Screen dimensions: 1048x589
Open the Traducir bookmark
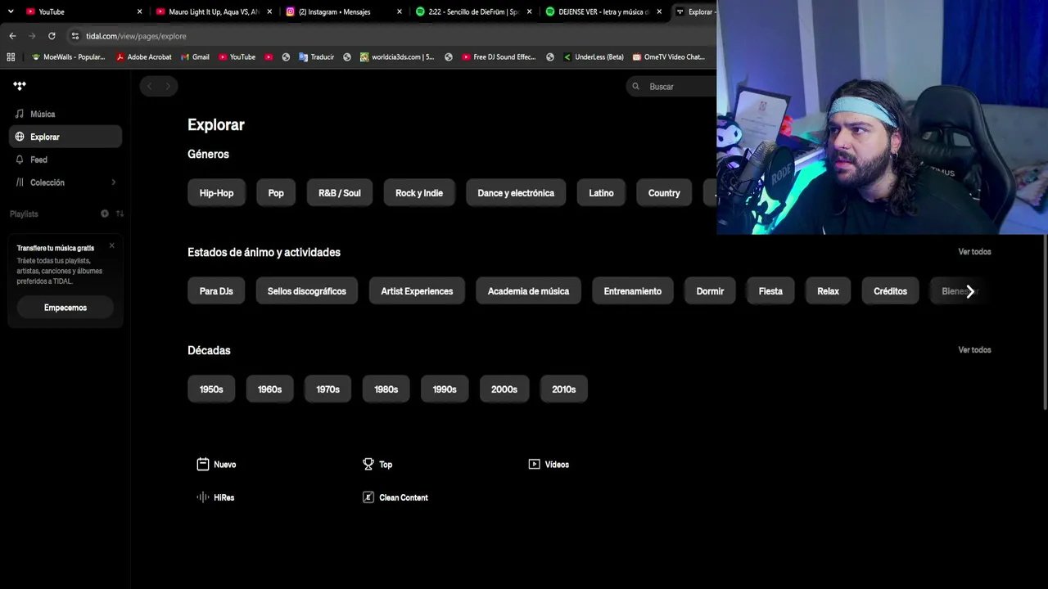click(x=316, y=57)
